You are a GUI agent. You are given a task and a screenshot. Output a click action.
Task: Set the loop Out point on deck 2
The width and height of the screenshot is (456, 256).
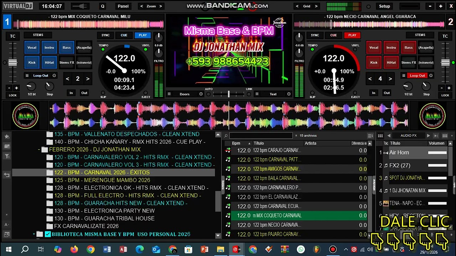point(387,93)
